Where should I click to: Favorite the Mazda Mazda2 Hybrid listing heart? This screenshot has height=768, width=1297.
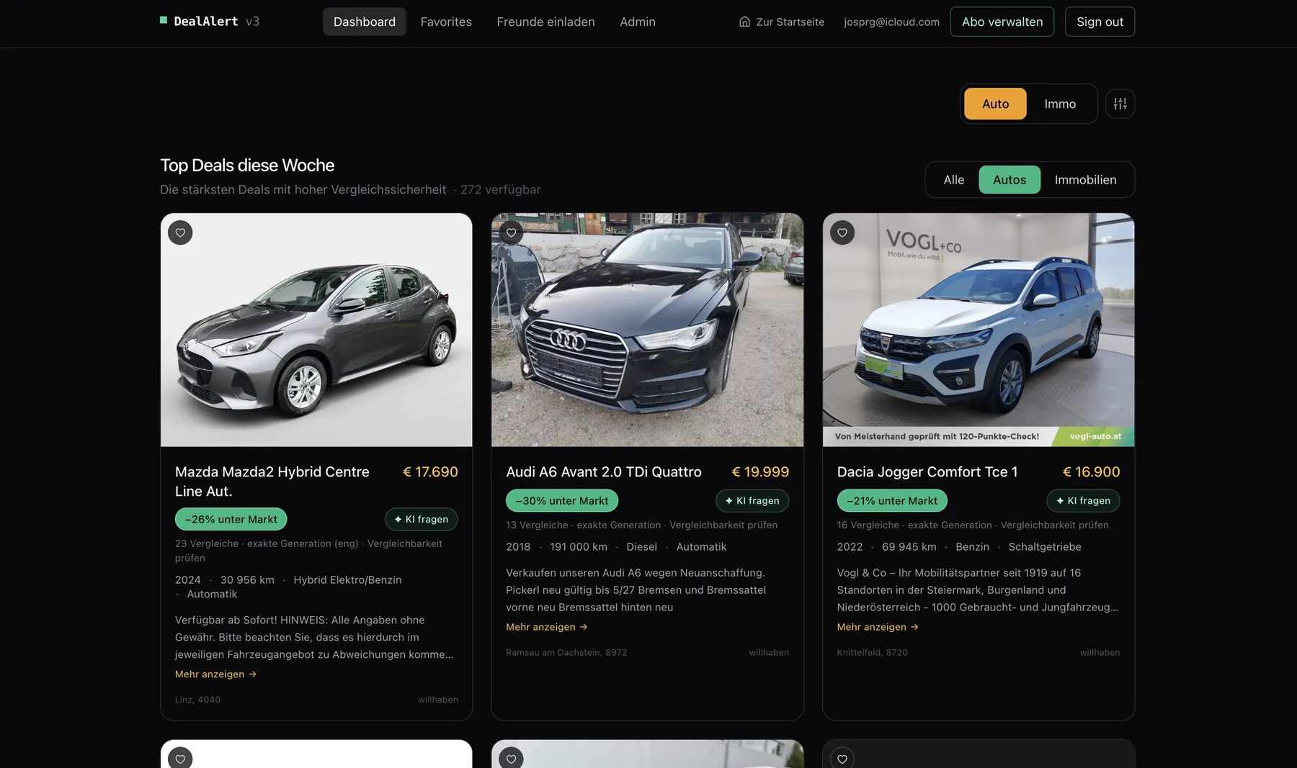[180, 232]
